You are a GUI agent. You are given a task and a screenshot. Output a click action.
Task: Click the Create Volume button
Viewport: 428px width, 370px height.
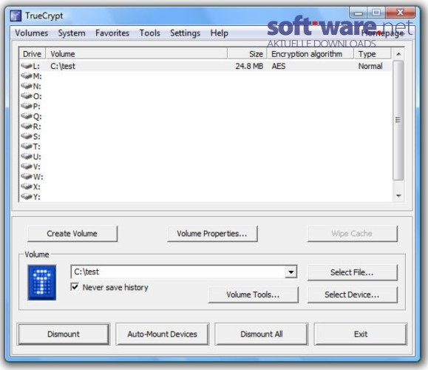72,234
